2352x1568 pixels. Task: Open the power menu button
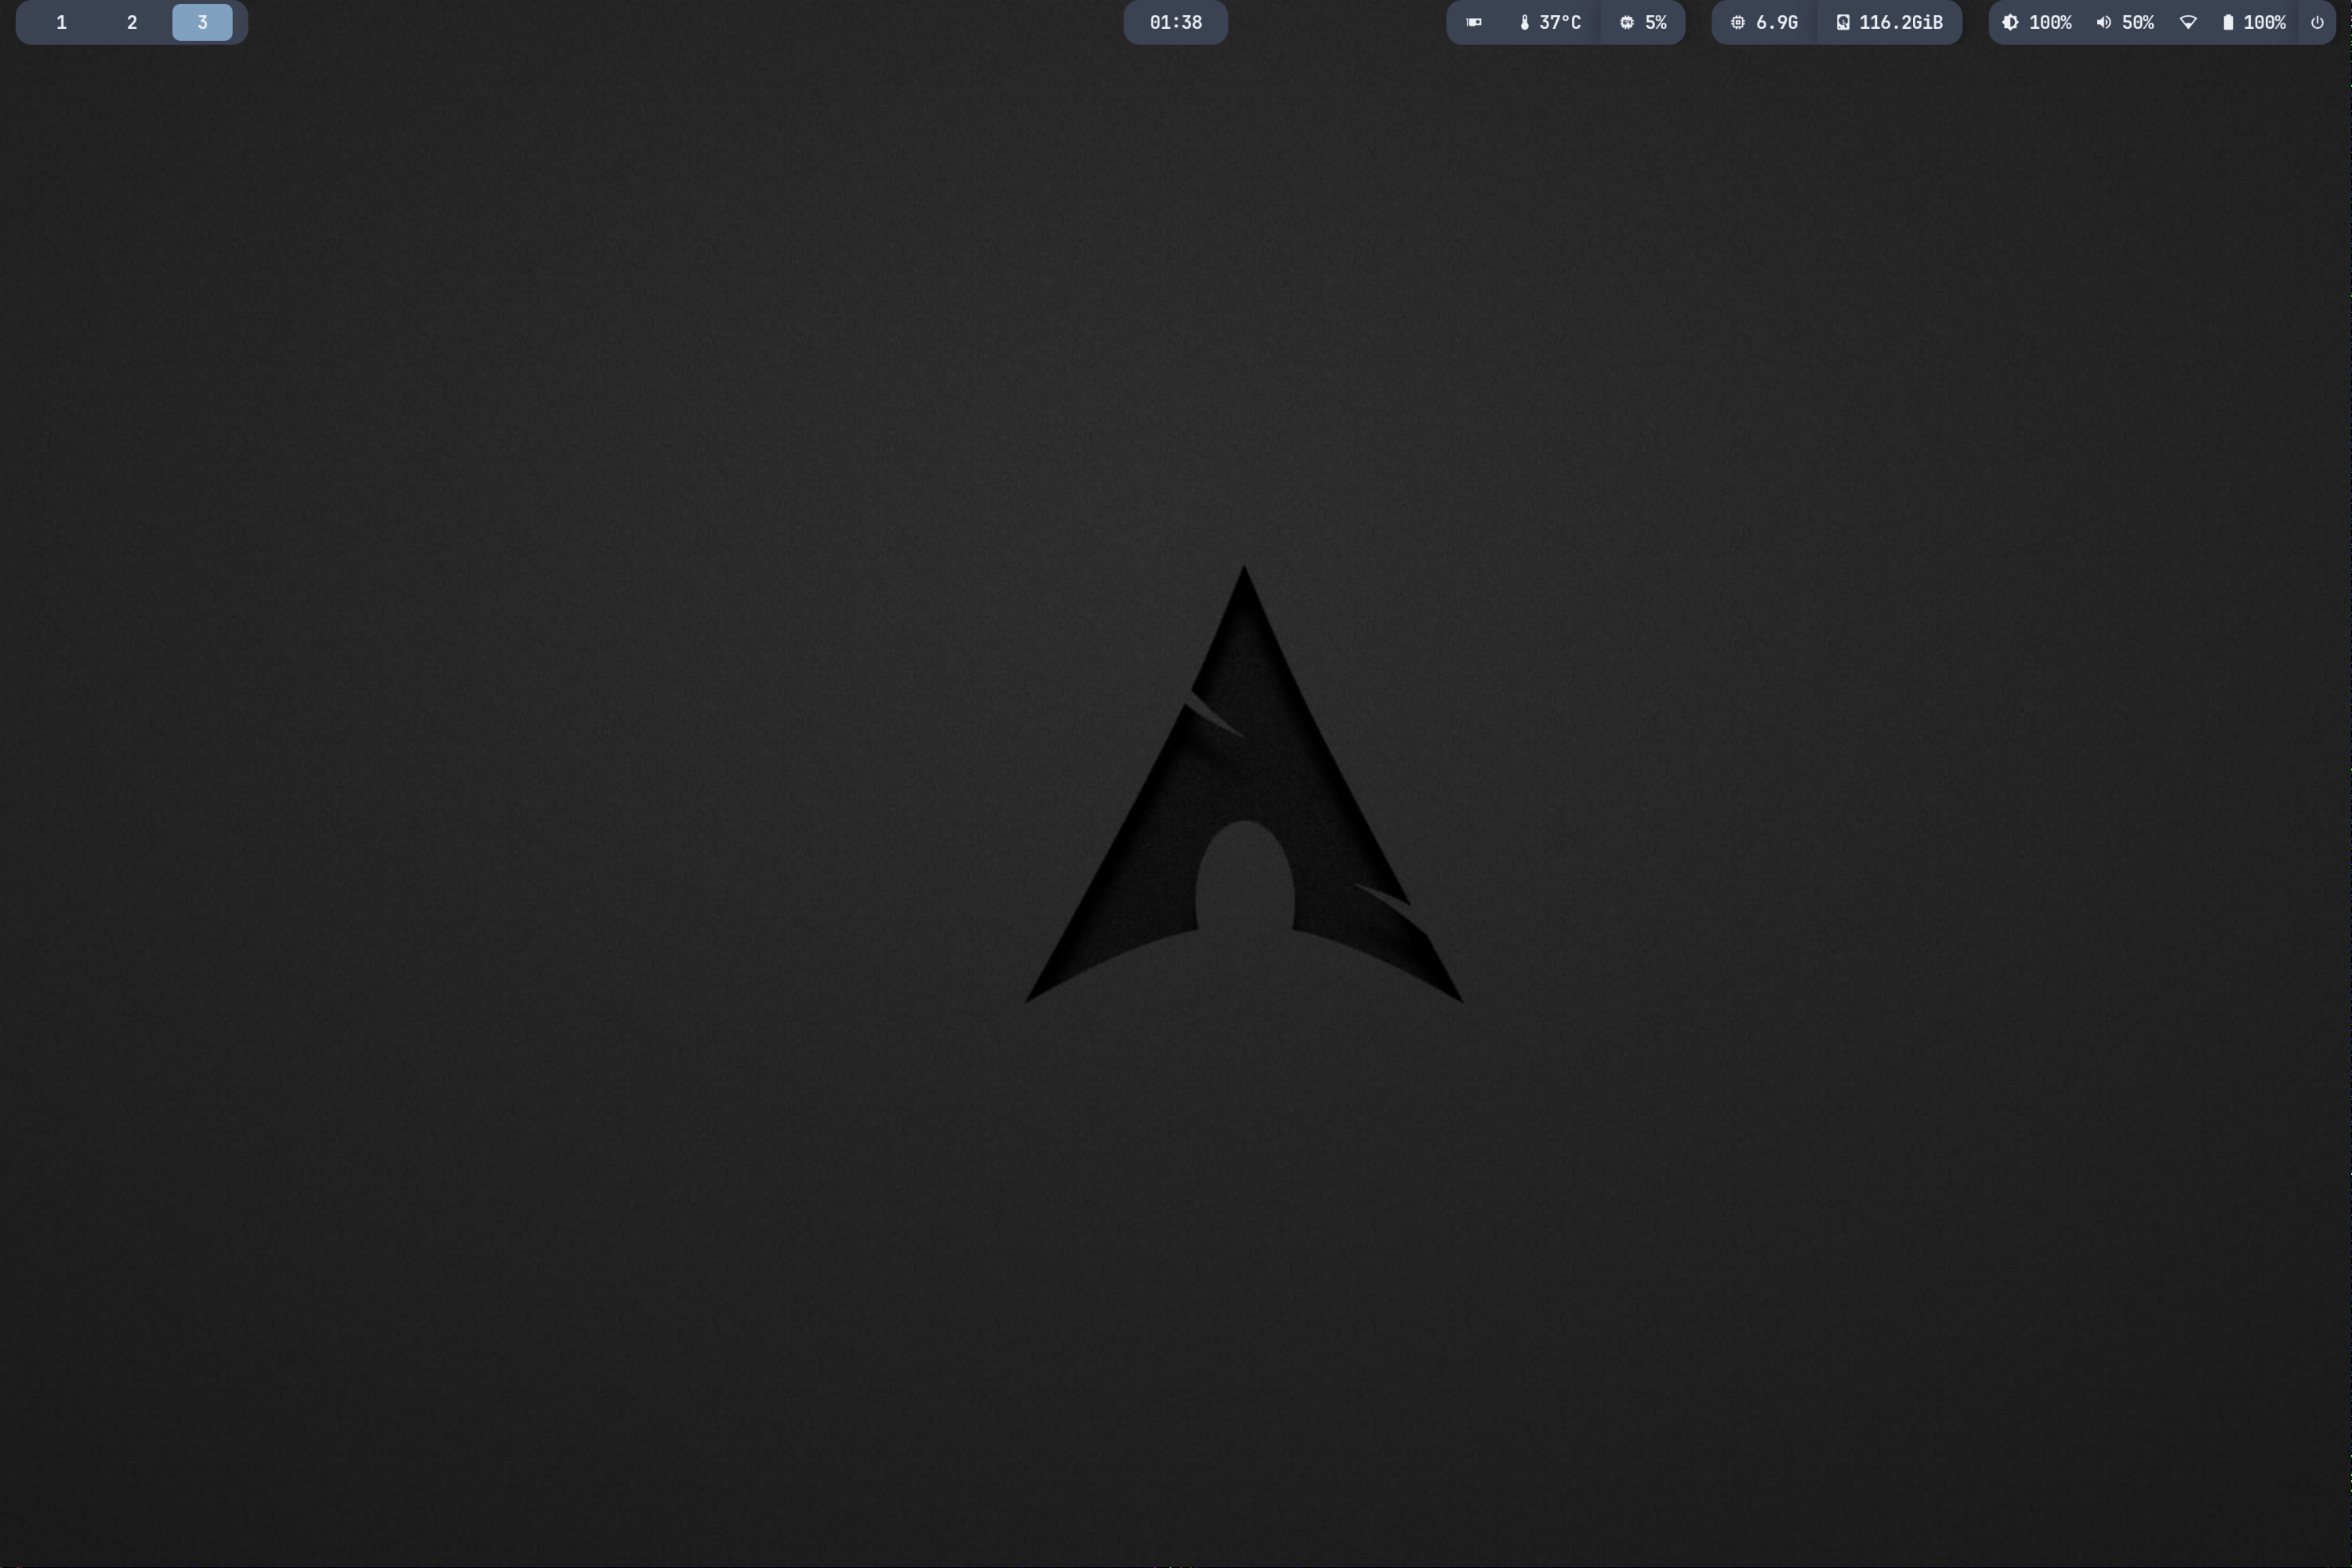click(2317, 22)
